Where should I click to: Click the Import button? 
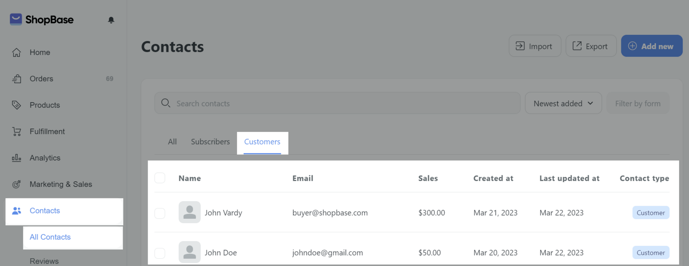(535, 46)
